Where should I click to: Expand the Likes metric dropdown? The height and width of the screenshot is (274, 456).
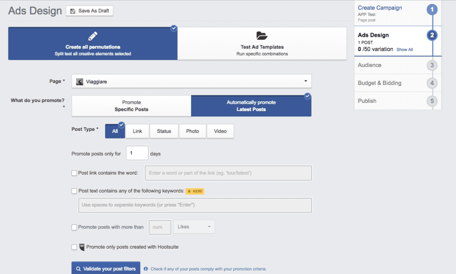[194, 227]
